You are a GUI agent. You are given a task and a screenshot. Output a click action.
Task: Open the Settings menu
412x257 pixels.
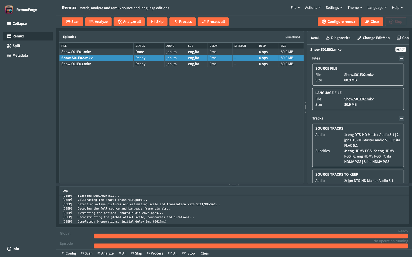tap(334, 8)
